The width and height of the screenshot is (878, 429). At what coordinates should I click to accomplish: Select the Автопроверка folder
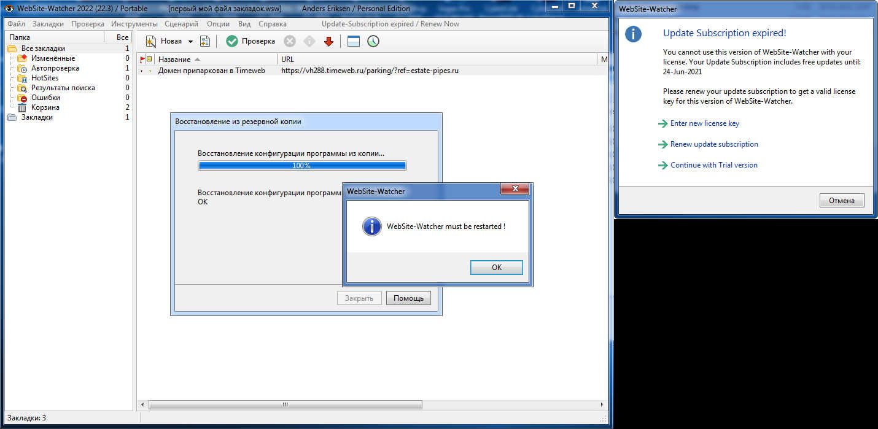pos(55,68)
